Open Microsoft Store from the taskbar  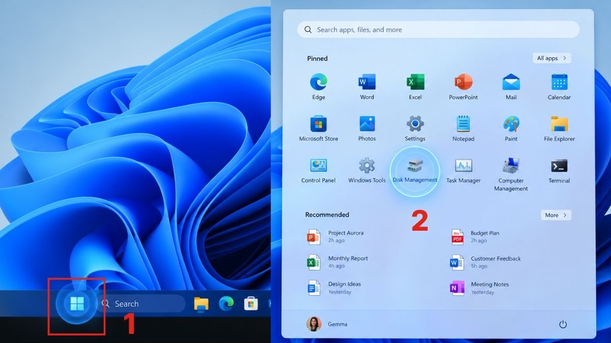tap(251, 304)
